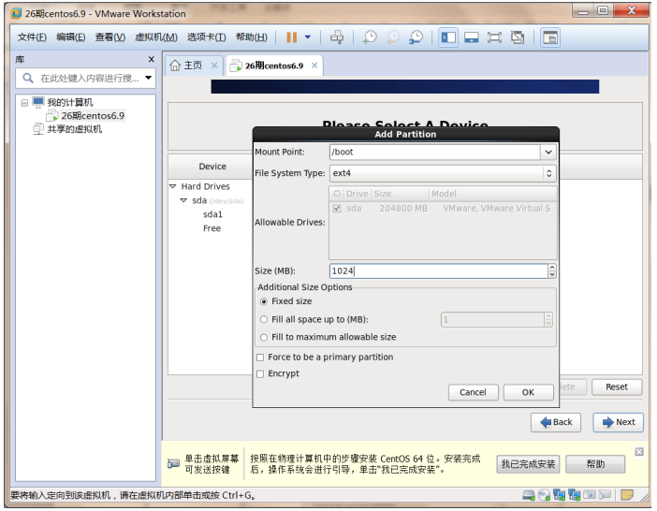
Task: Click Cancel in Add Partition dialog
Action: 473,392
